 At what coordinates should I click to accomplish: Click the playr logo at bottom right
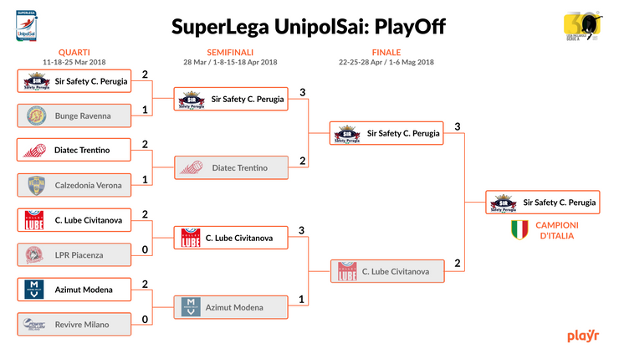[583, 336]
